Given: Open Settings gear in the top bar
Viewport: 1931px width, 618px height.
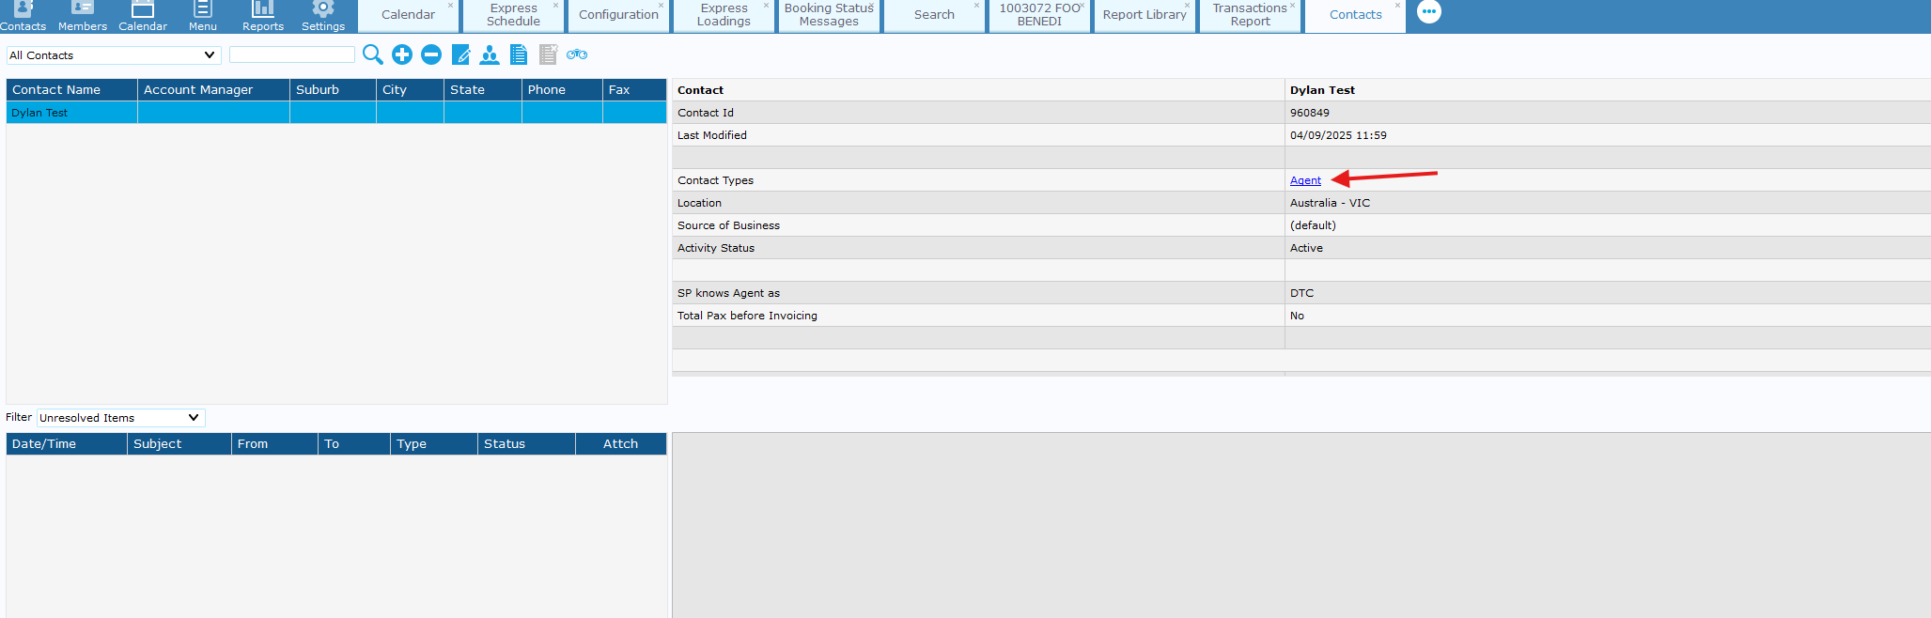Looking at the screenshot, I should (323, 15).
